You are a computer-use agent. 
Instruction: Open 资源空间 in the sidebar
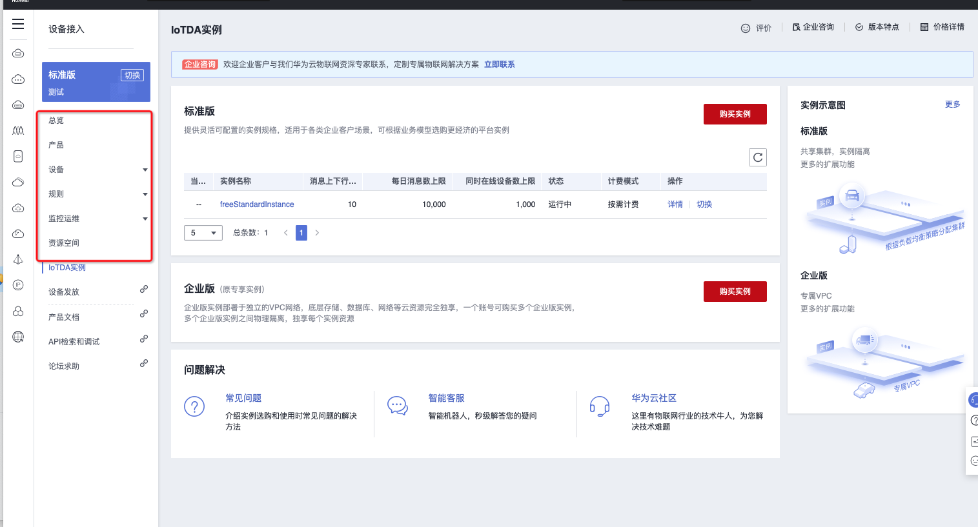click(64, 243)
